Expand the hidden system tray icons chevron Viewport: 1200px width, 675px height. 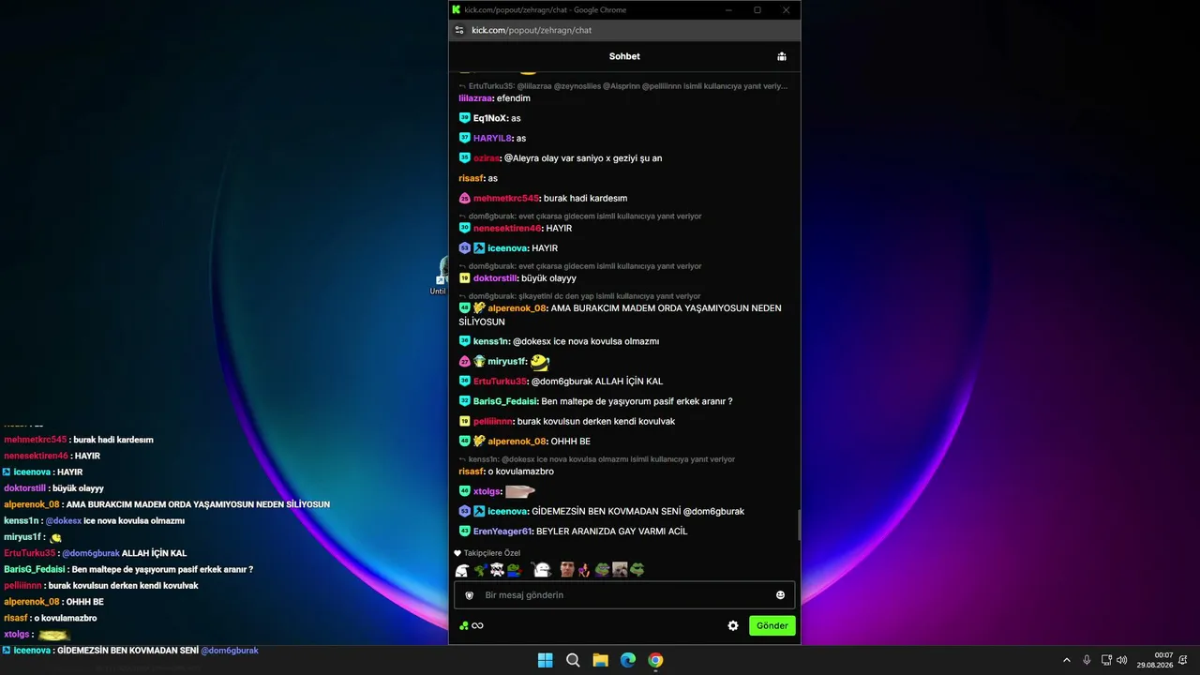(x=1067, y=660)
